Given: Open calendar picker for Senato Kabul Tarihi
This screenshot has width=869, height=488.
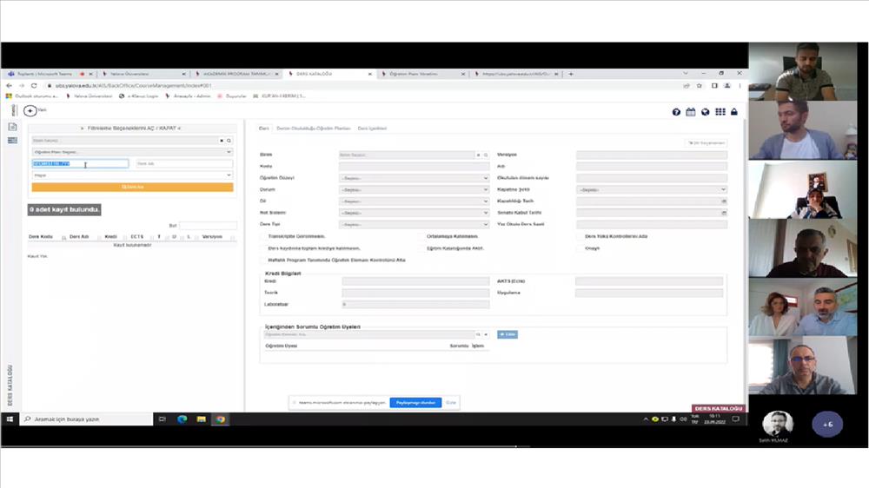Looking at the screenshot, I should click(724, 213).
